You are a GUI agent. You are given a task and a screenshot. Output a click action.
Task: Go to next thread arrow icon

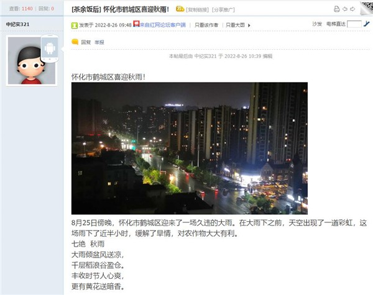click(352, 9)
